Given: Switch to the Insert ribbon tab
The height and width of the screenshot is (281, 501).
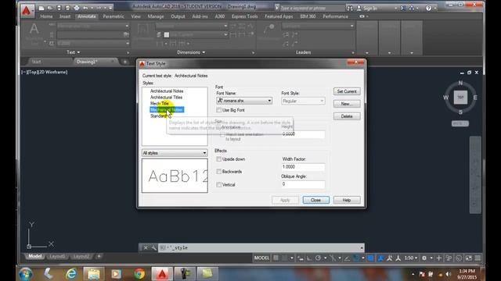Looking at the screenshot, I should [65, 16].
